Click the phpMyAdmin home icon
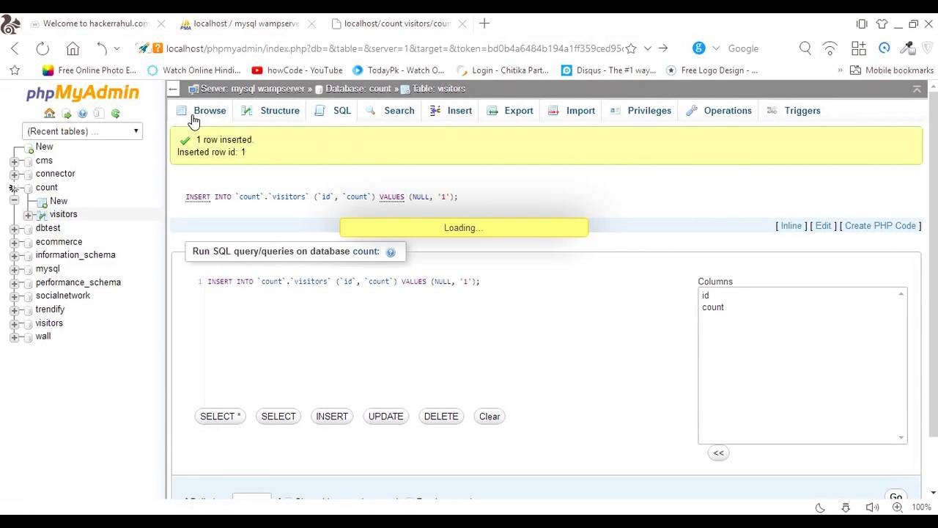This screenshot has height=528, width=938. 49,114
